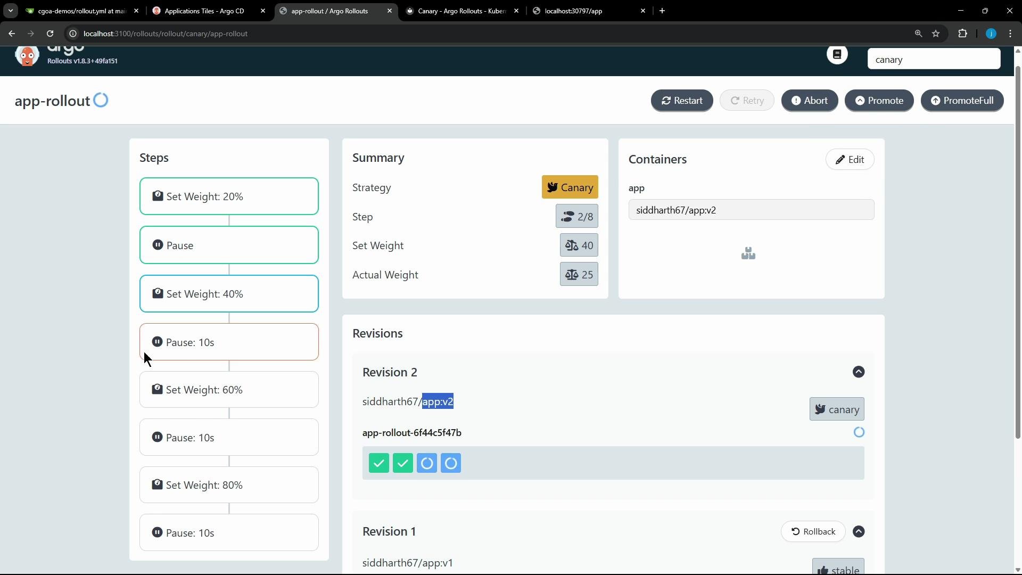Viewport: 1022px width, 575px height.
Task: Abort the rollout
Action: (x=810, y=101)
